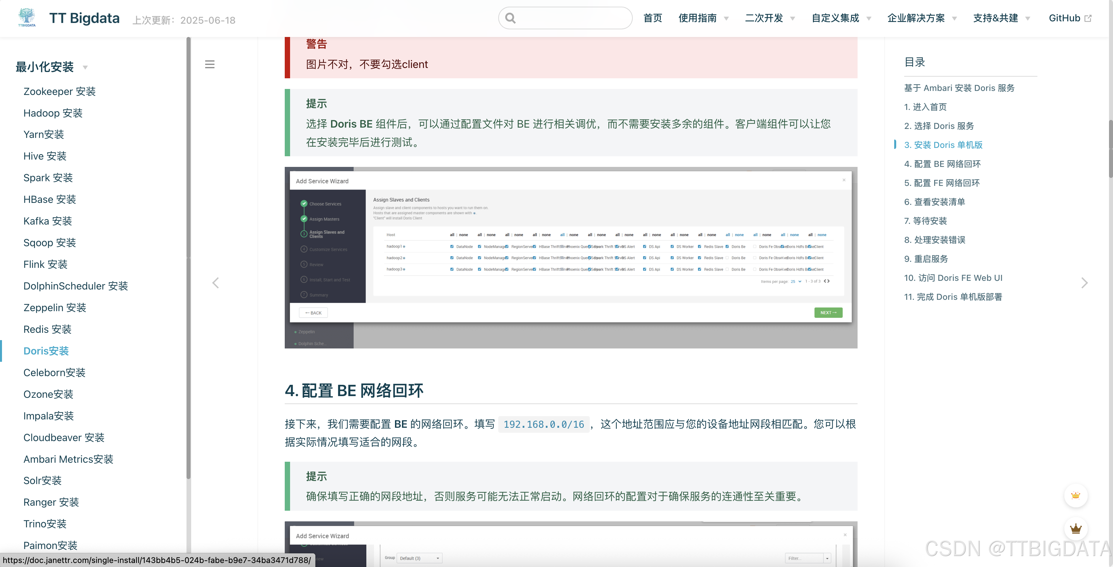Viewport: 1113px width, 567px height.
Task: Open the 首页 nav item
Action: click(x=652, y=18)
